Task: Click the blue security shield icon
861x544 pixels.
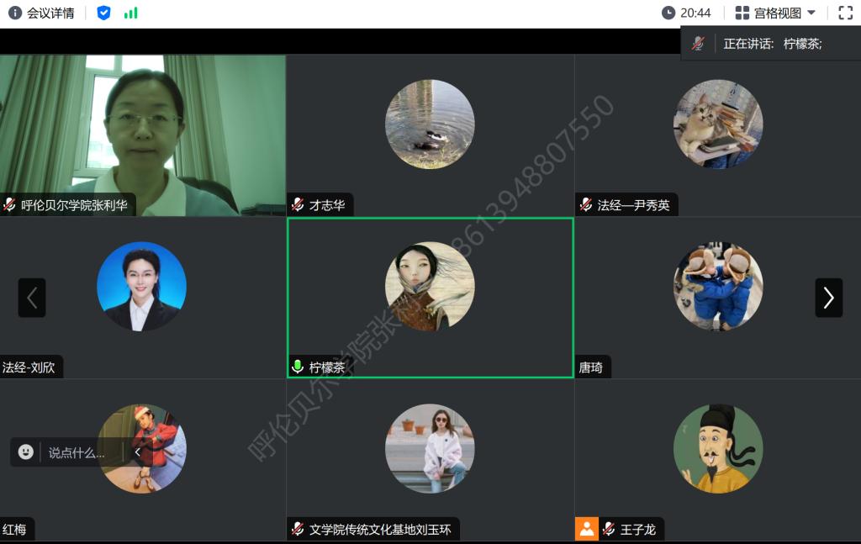Action: click(103, 13)
